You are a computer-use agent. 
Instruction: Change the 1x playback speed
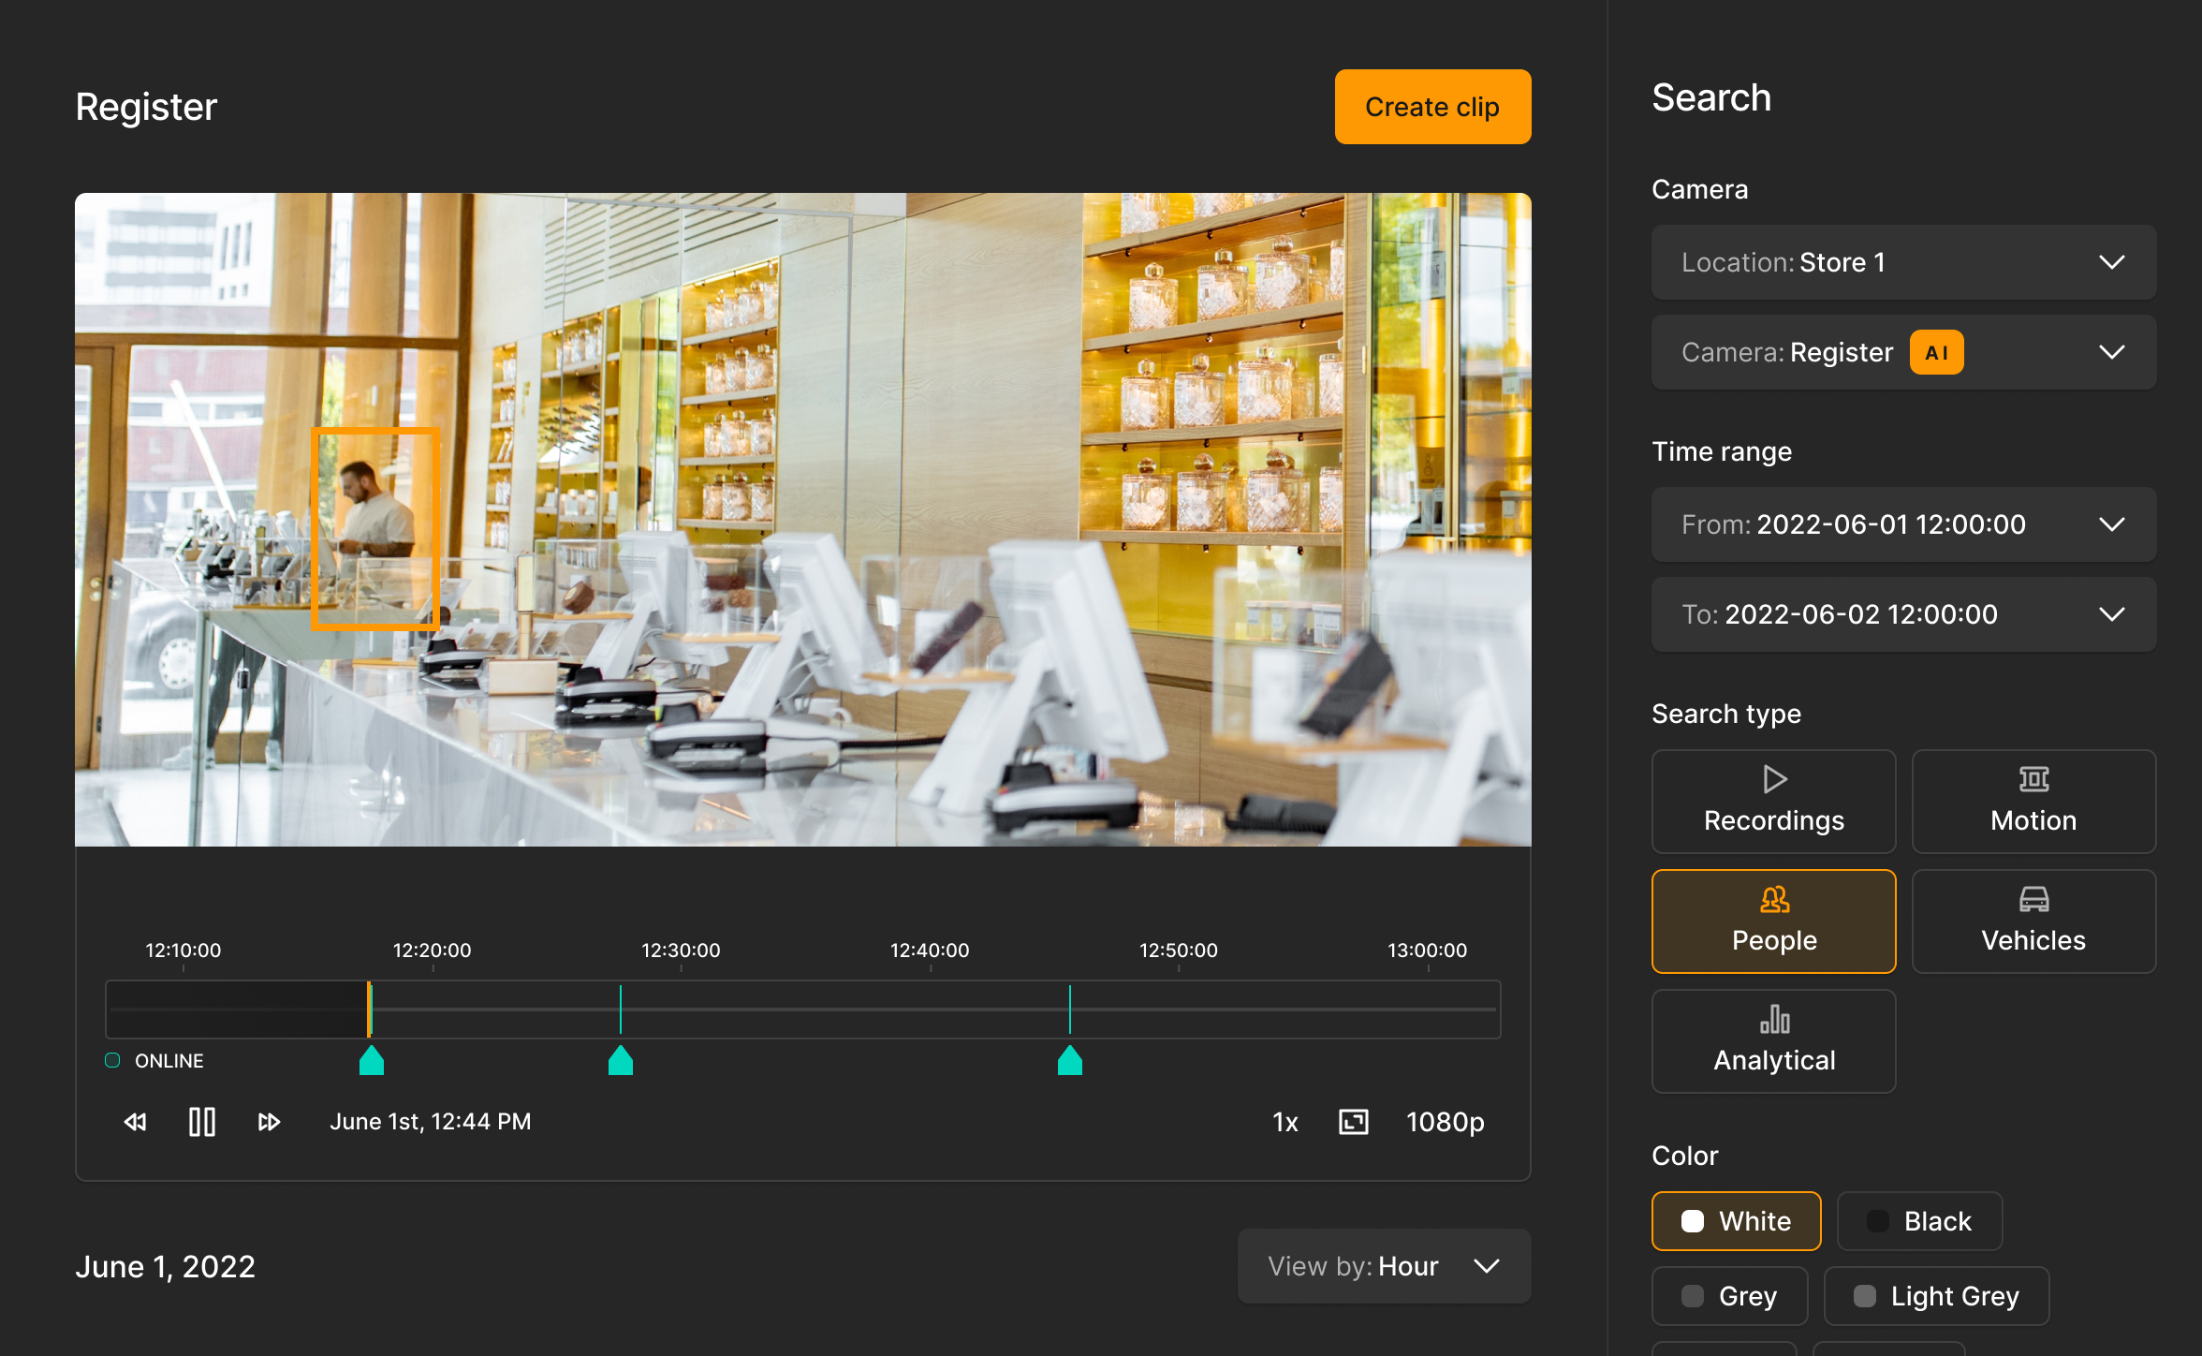point(1285,1122)
